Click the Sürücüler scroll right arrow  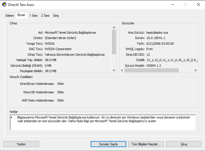point(196,70)
